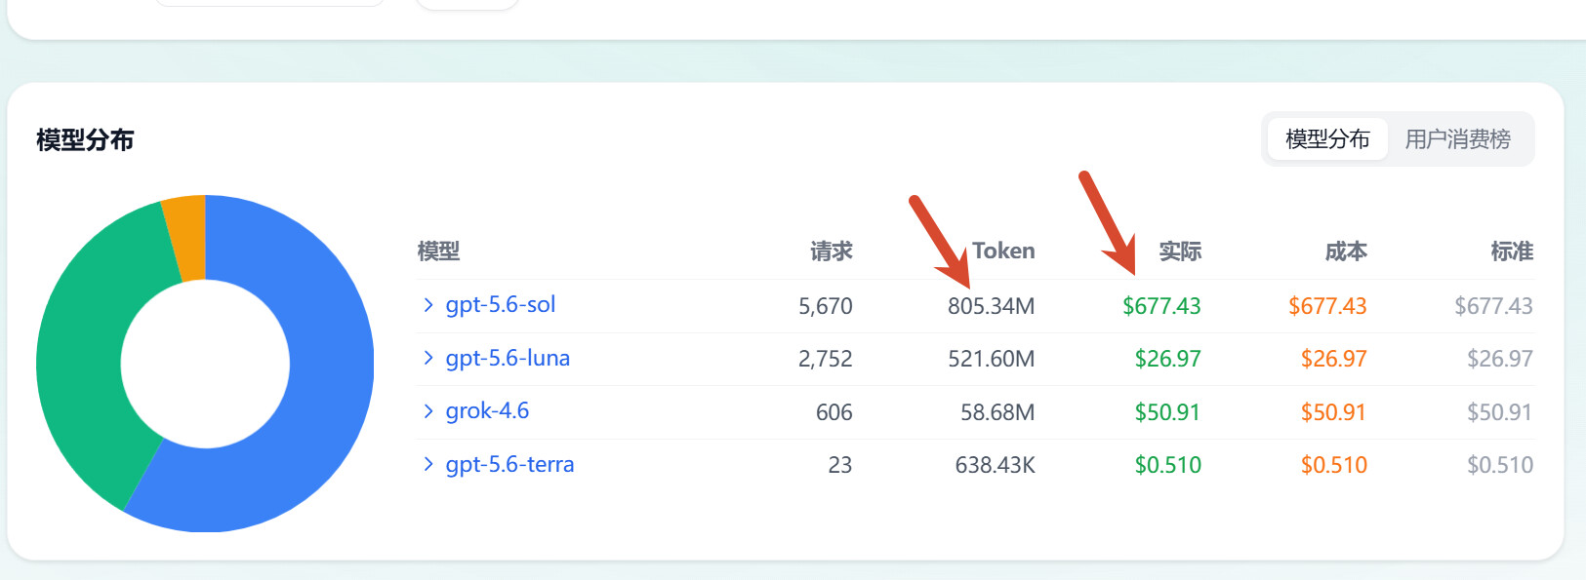This screenshot has width=1586, height=580.
Task: Select the green $0.510 actual cell
Action: (1168, 465)
